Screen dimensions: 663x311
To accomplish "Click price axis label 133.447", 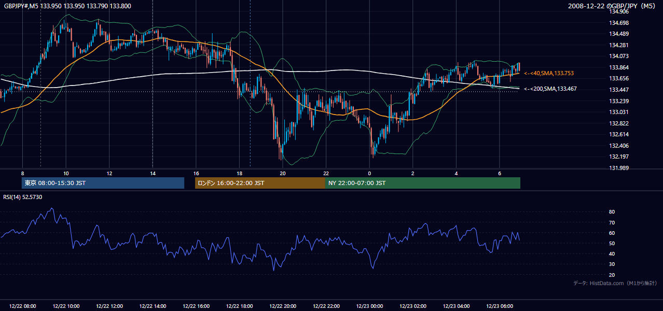I will (619, 90).
